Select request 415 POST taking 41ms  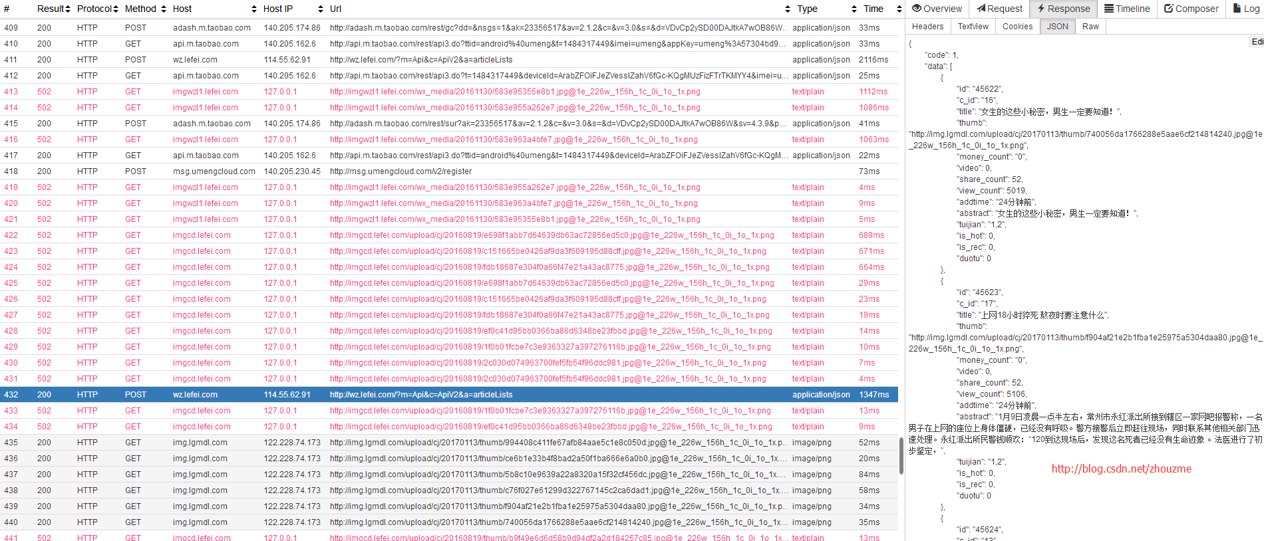point(449,124)
